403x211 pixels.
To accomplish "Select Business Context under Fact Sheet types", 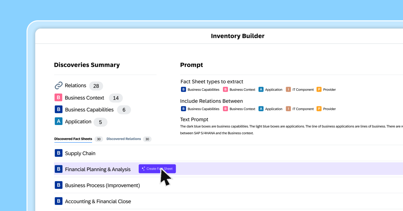I will [239, 90].
